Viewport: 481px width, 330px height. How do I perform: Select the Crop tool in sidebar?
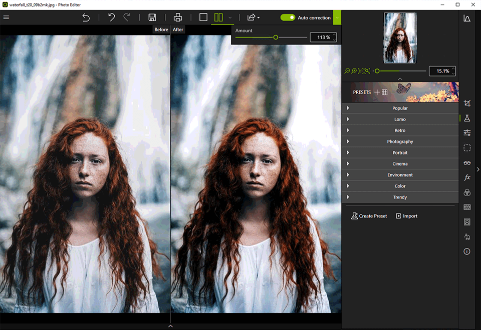467,103
